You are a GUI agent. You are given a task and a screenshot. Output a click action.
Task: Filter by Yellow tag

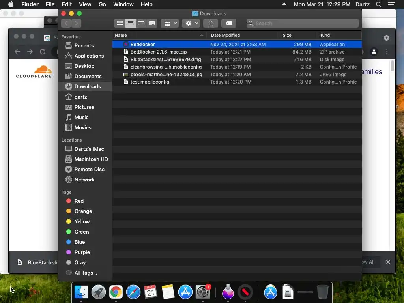click(x=85, y=222)
